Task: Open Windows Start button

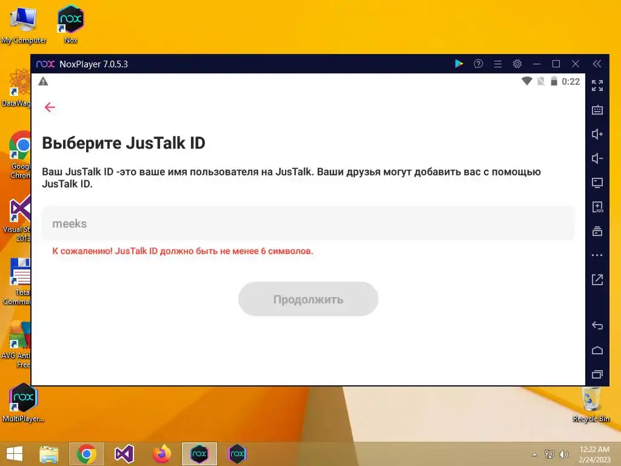Action: pyautogui.click(x=15, y=454)
